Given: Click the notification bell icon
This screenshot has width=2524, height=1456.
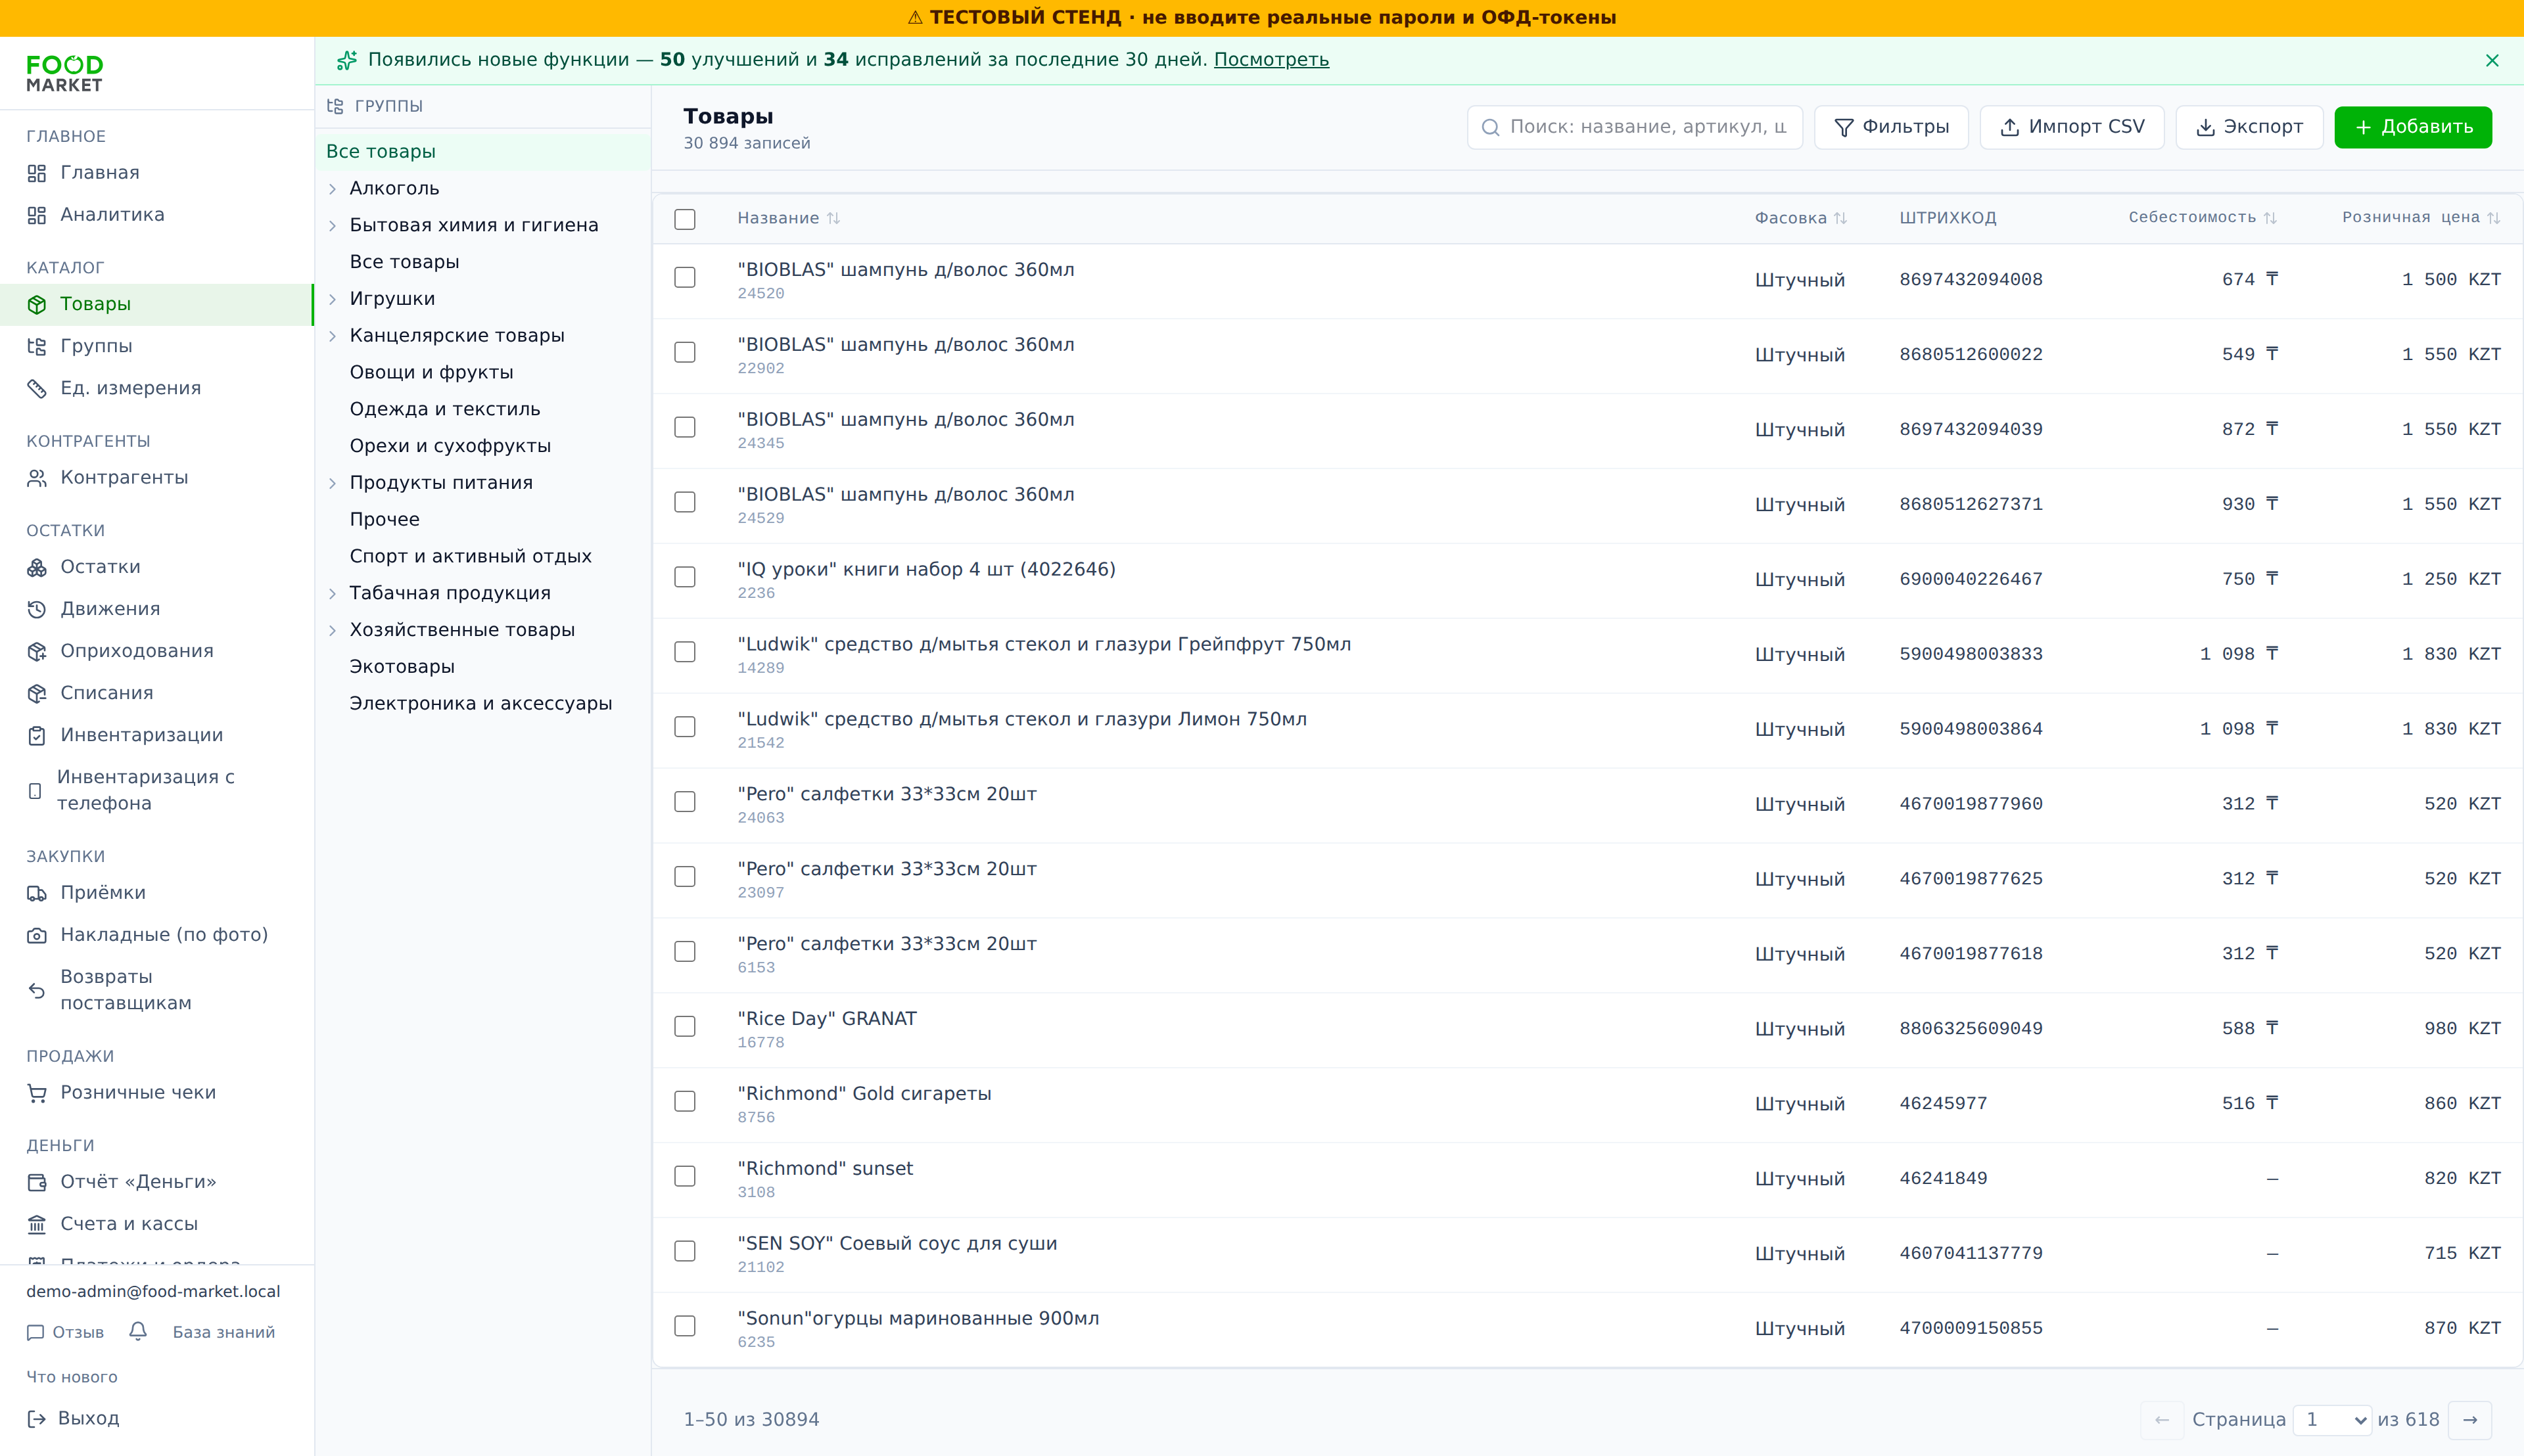Looking at the screenshot, I should coord(138,1331).
